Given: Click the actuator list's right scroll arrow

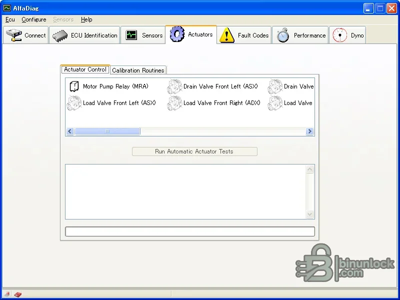Looking at the screenshot, I should 309,131.
